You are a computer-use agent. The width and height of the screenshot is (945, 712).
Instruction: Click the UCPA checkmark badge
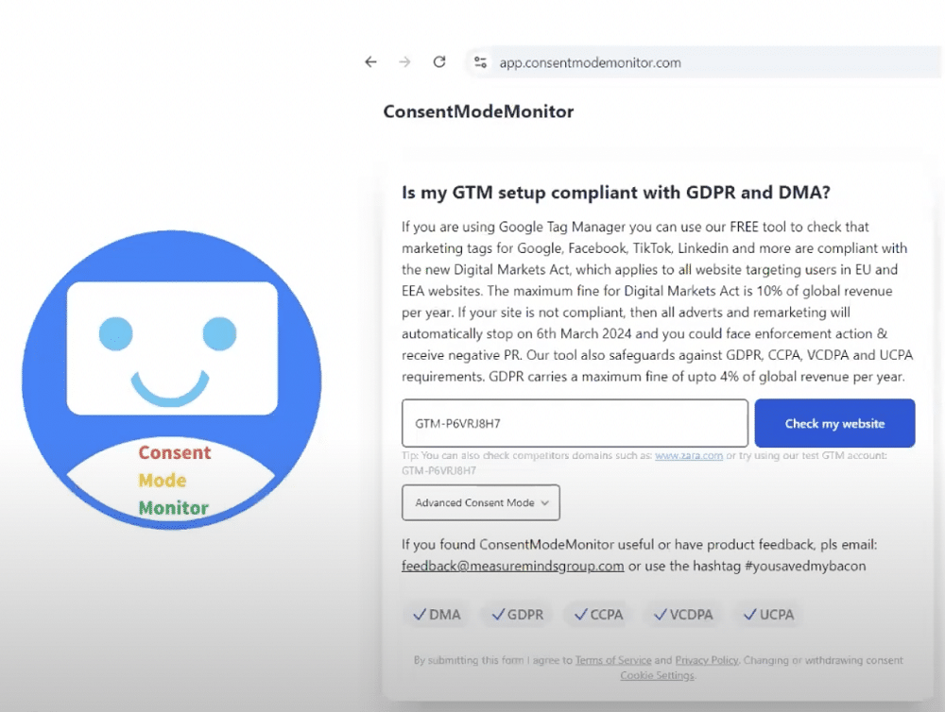768,614
